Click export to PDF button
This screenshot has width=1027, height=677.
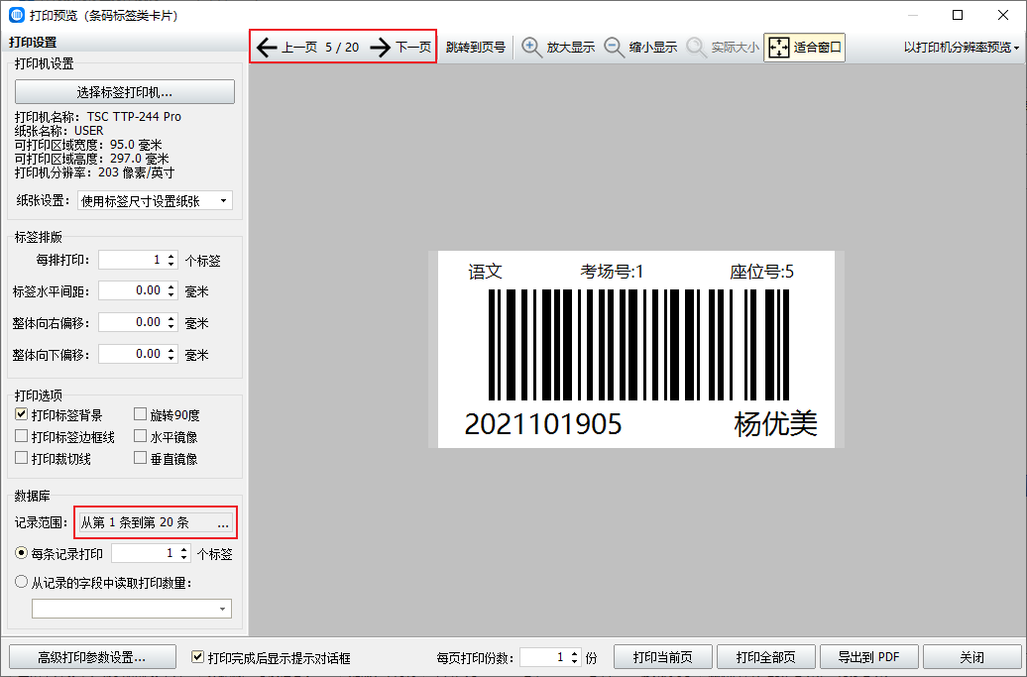click(869, 657)
